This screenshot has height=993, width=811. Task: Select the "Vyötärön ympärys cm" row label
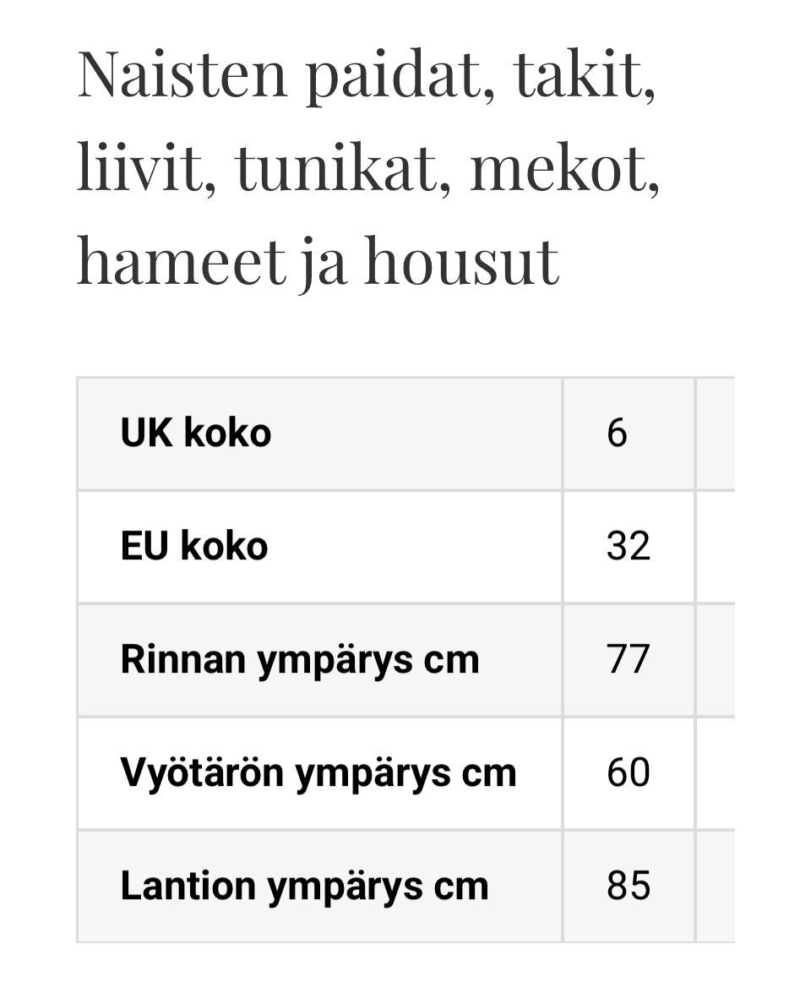pyautogui.click(x=318, y=772)
